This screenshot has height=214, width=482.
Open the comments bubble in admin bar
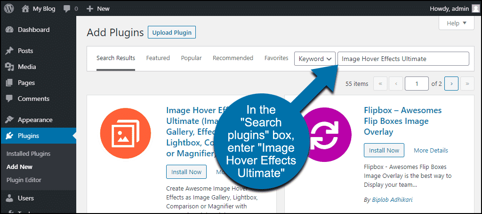(x=67, y=9)
